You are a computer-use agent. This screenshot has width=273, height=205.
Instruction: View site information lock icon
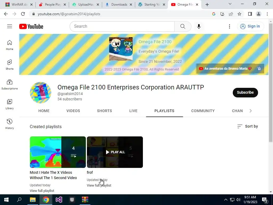[34, 14]
